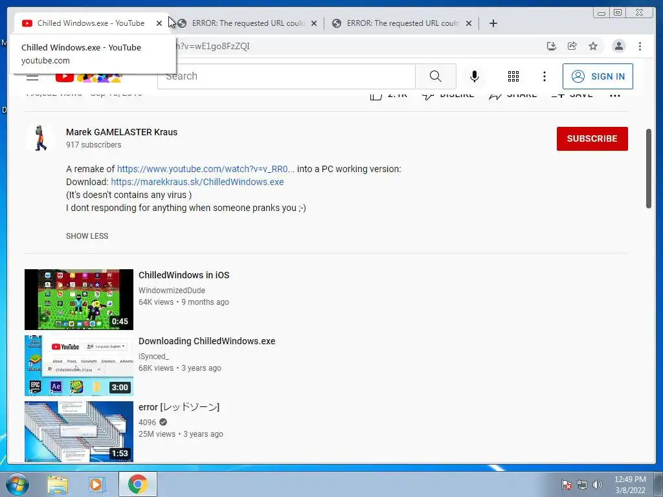The image size is (663, 497).
Task: Open the YouTube apps grid icon
Action: coord(513,76)
